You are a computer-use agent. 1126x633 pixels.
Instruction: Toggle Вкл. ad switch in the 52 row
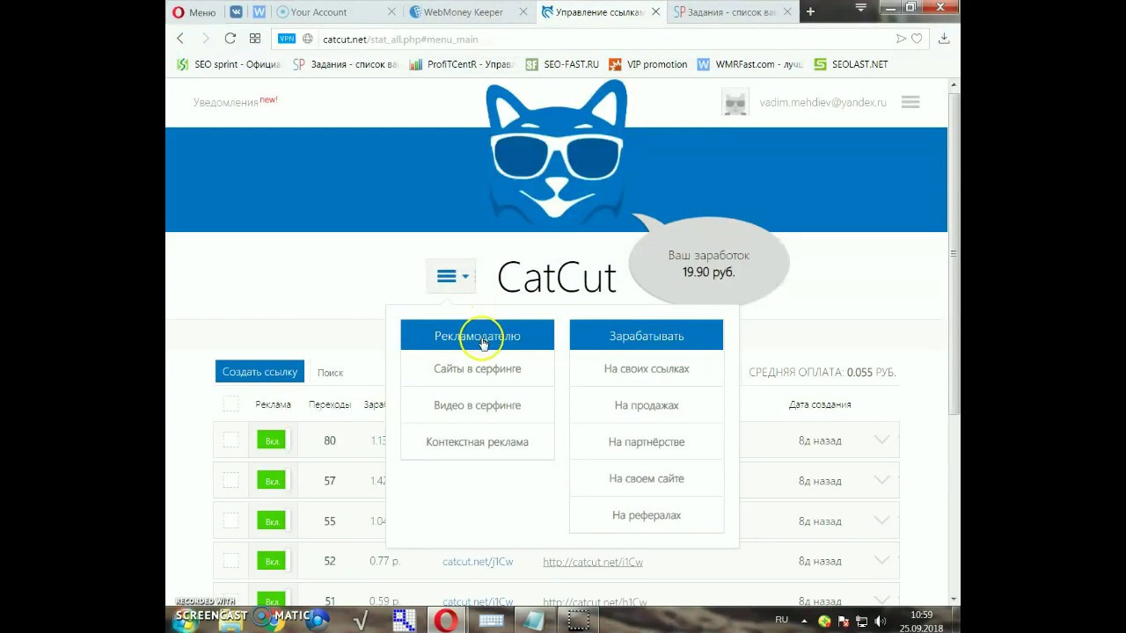tap(272, 561)
